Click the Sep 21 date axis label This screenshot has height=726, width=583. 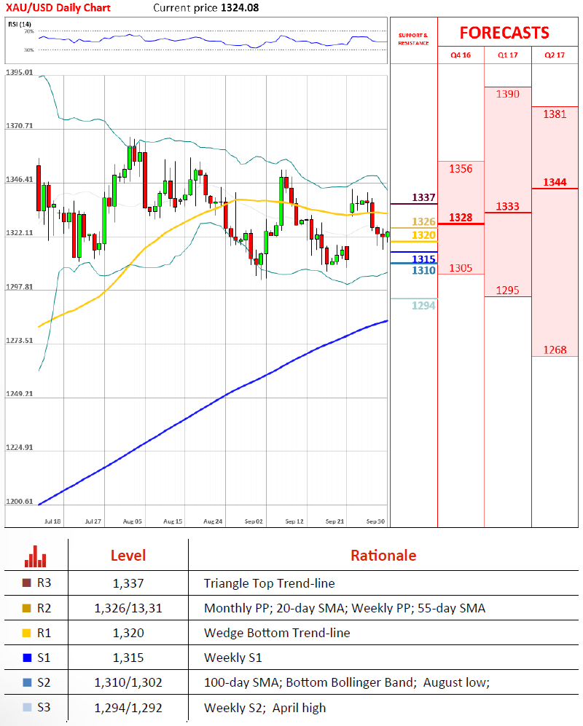(x=334, y=521)
